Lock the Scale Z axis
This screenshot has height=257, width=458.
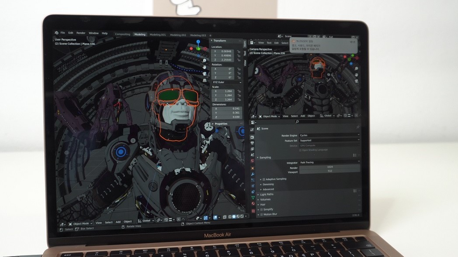coord(239,99)
